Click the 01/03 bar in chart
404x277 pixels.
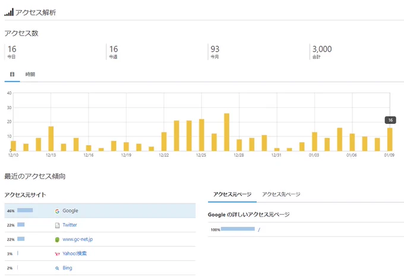315,141
